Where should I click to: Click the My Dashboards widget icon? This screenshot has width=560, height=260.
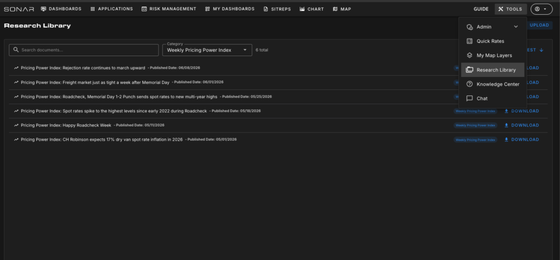point(207,9)
